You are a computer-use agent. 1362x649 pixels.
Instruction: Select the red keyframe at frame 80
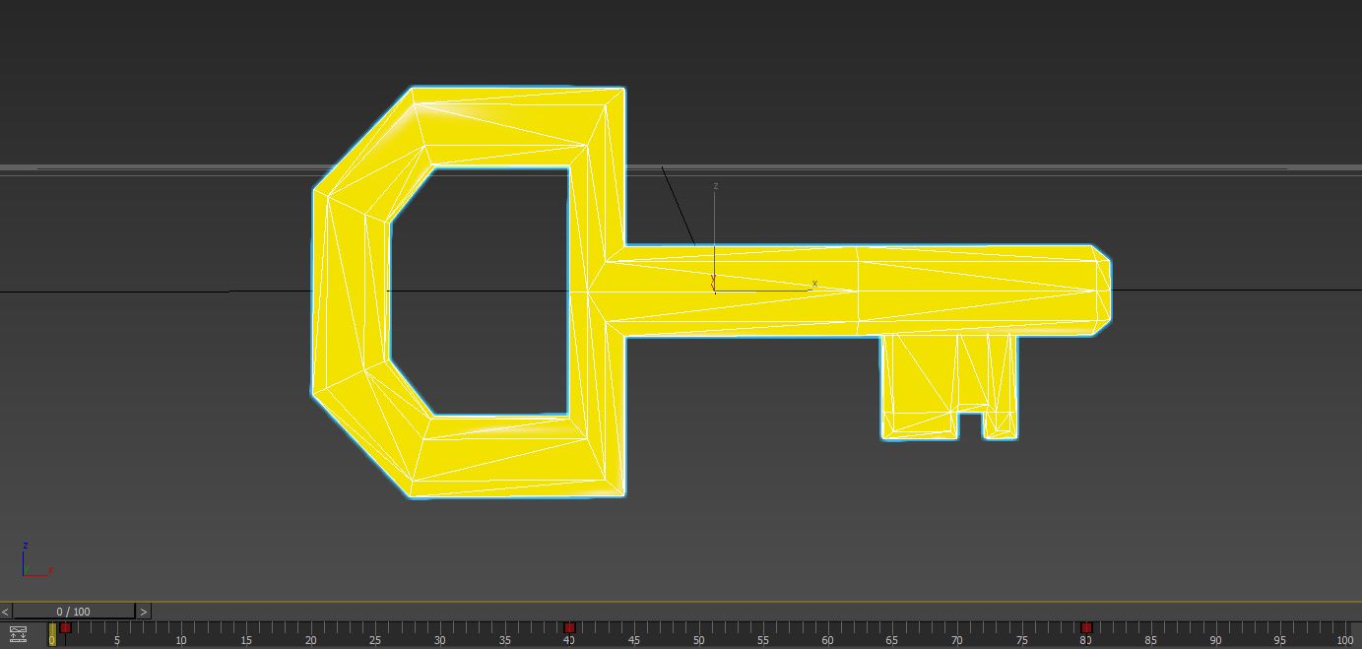1086,627
